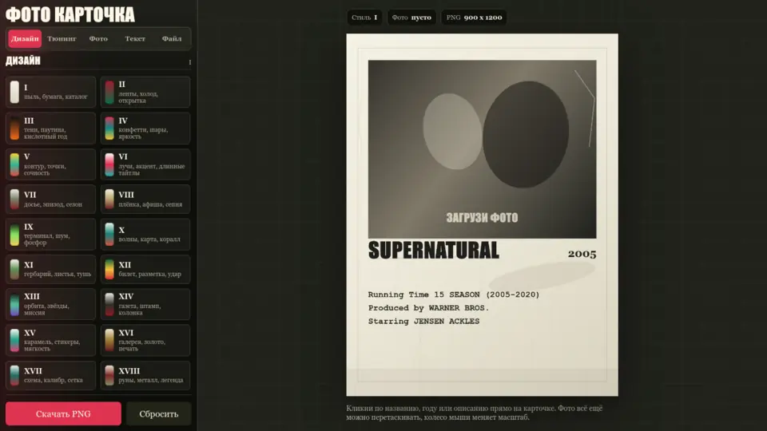Pick design style IV confetti balloons
Viewport: 767px width, 431px height.
tap(145, 128)
